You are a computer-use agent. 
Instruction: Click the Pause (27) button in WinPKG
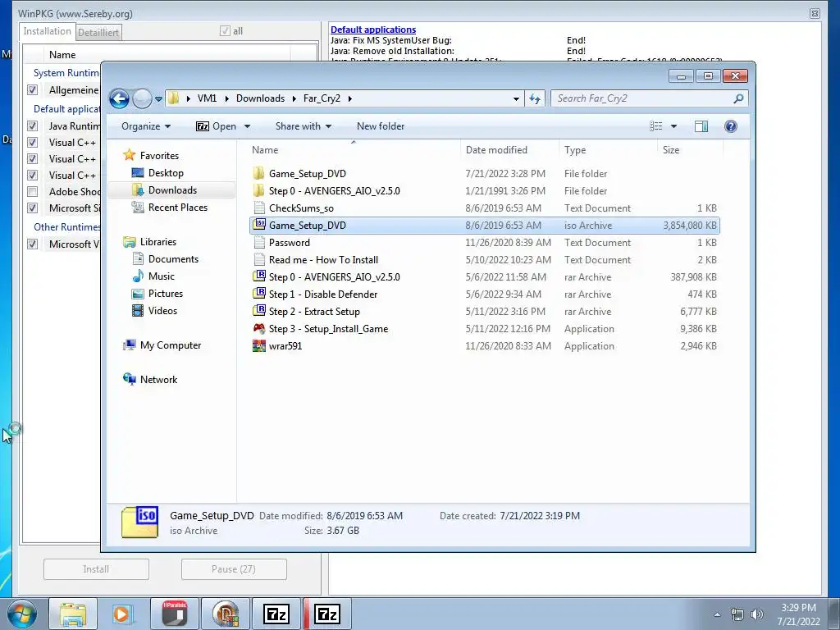coord(234,569)
